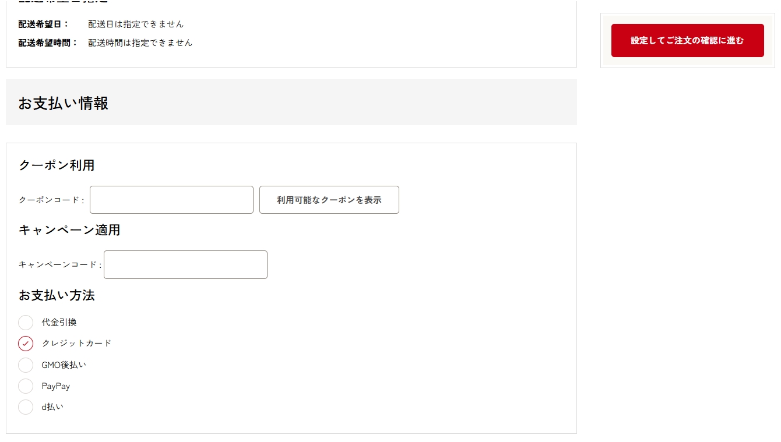Viewport: 781px width, 442px height.
Task: Click the クーポン利用 heading
Action: pos(56,165)
